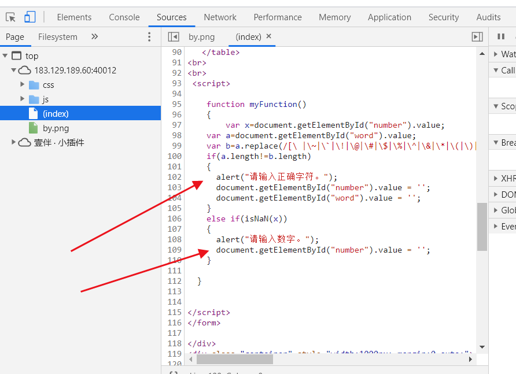Screen dimensions: 516x374
Task: Click the vertical scrollbar up arrow
Action: pyautogui.click(x=482, y=54)
